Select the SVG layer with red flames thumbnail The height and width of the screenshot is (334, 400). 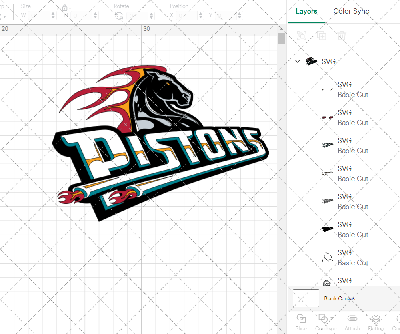(327, 117)
